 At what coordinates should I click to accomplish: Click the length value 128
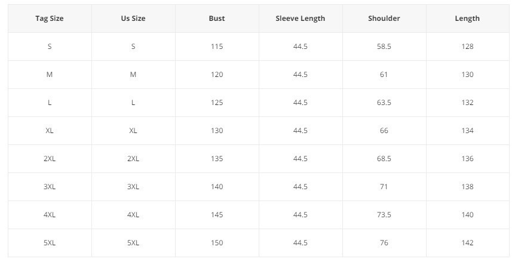(x=467, y=47)
